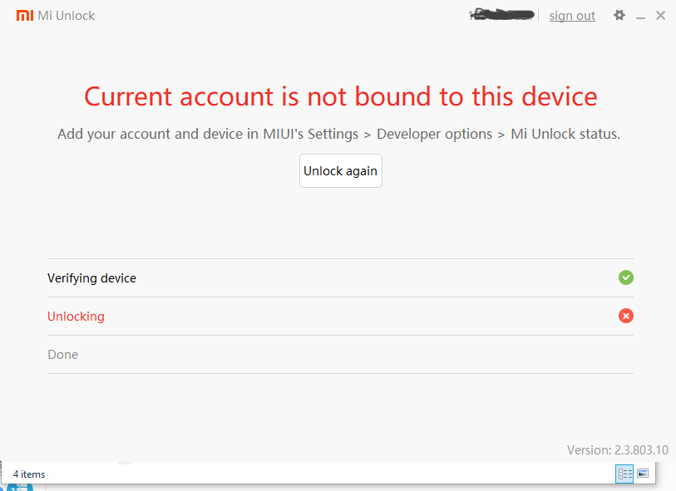Click the Mi Unlock window title
676x491 pixels.
point(67,16)
